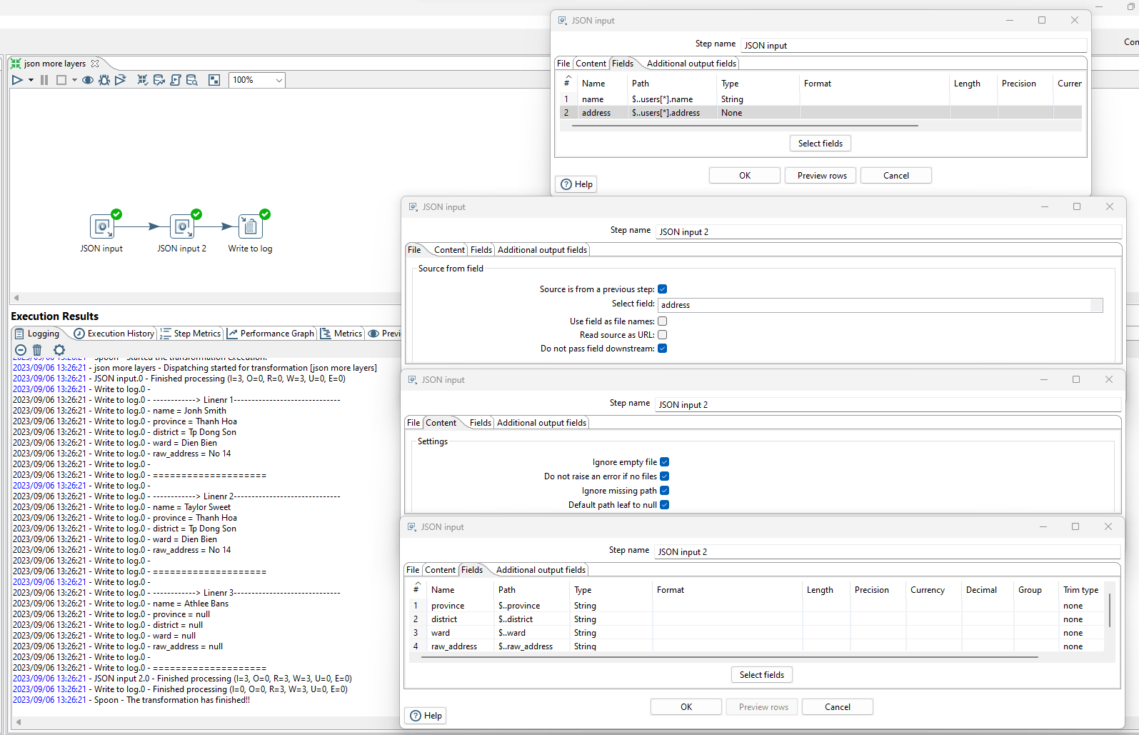Toggle Do not raise an error if no files

coord(665,476)
